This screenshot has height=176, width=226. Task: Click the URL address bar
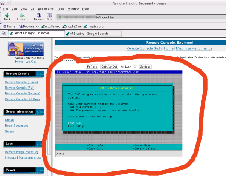(x=141, y=17)
